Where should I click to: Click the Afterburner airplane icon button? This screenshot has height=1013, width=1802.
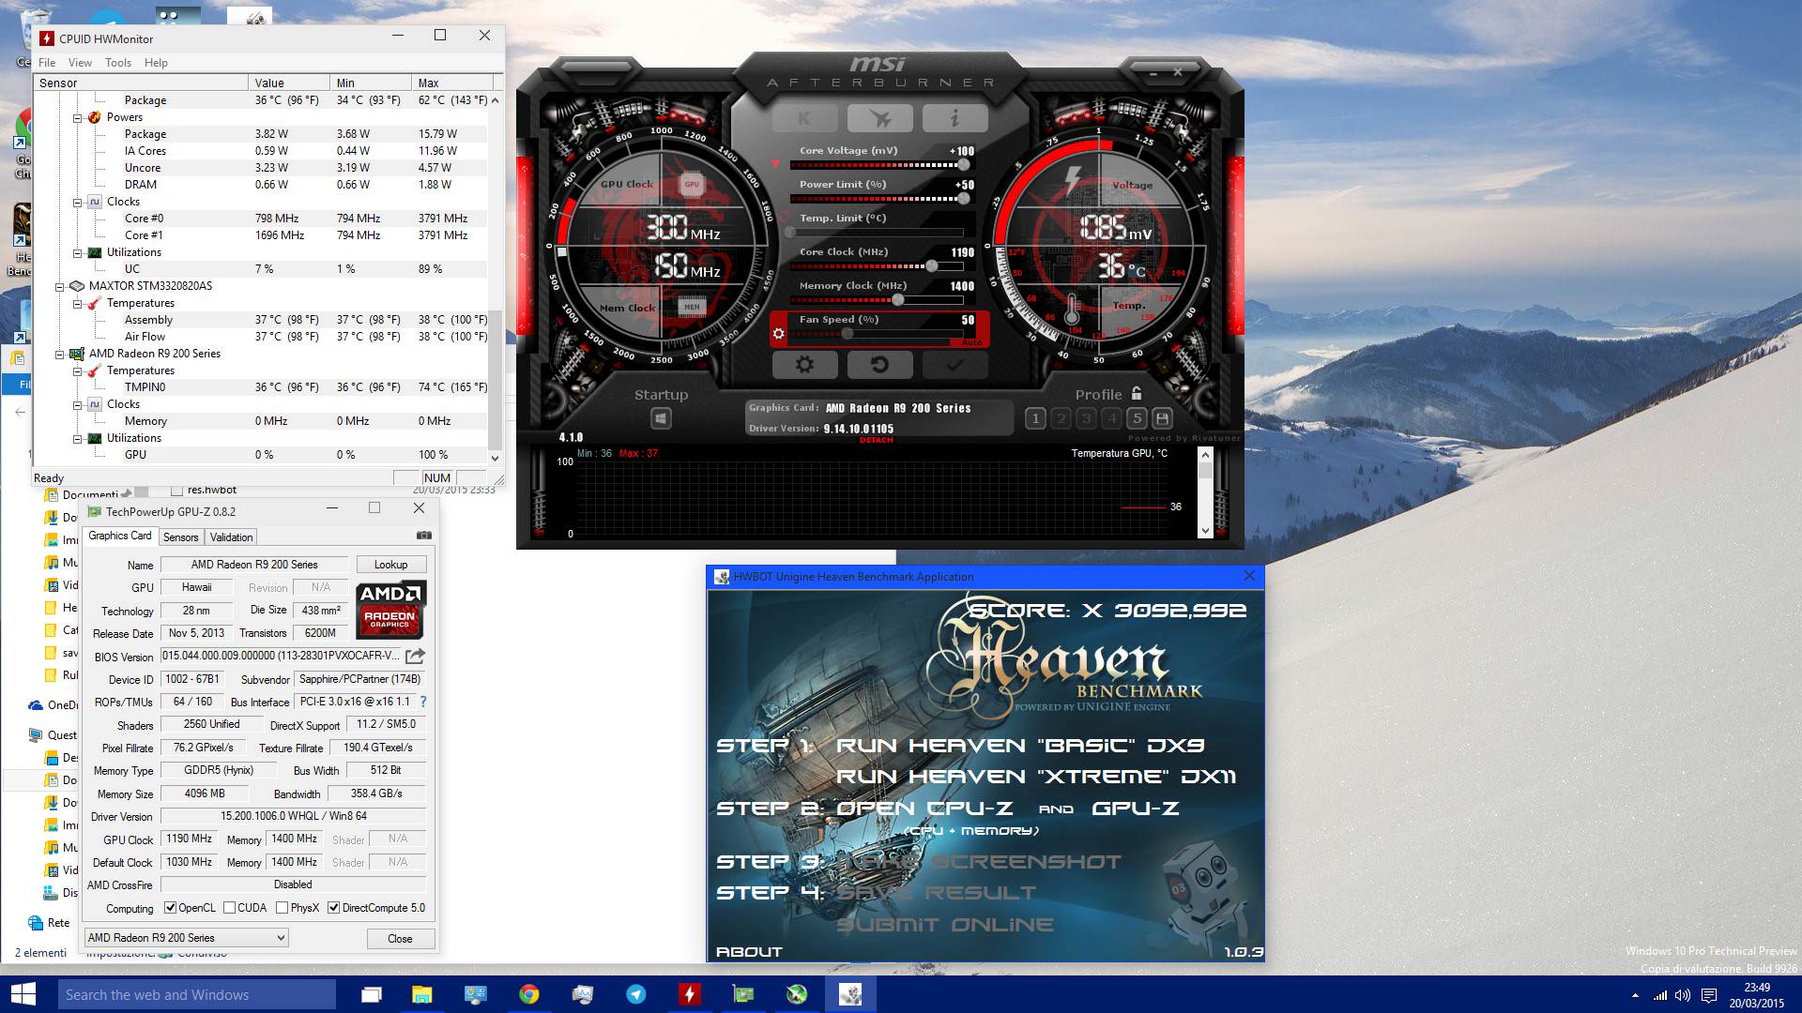tap(879, 118)
